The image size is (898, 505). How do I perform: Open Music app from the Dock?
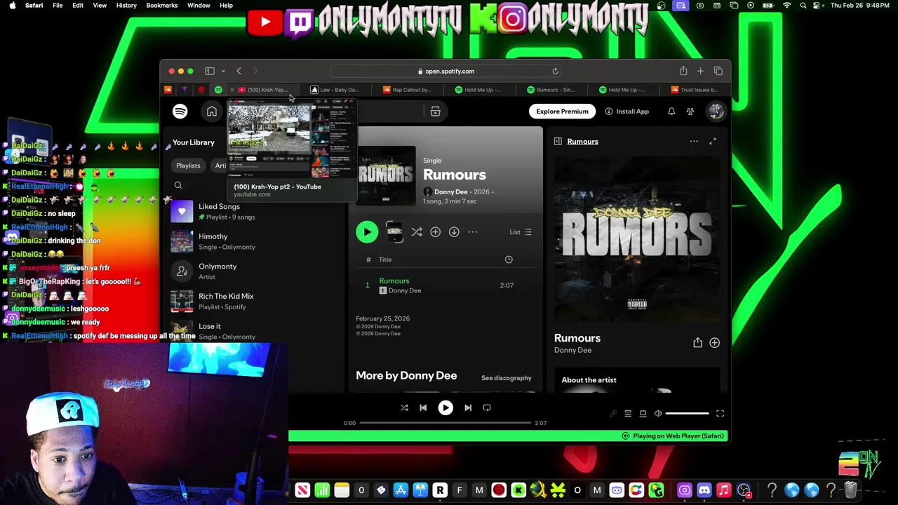723,490
